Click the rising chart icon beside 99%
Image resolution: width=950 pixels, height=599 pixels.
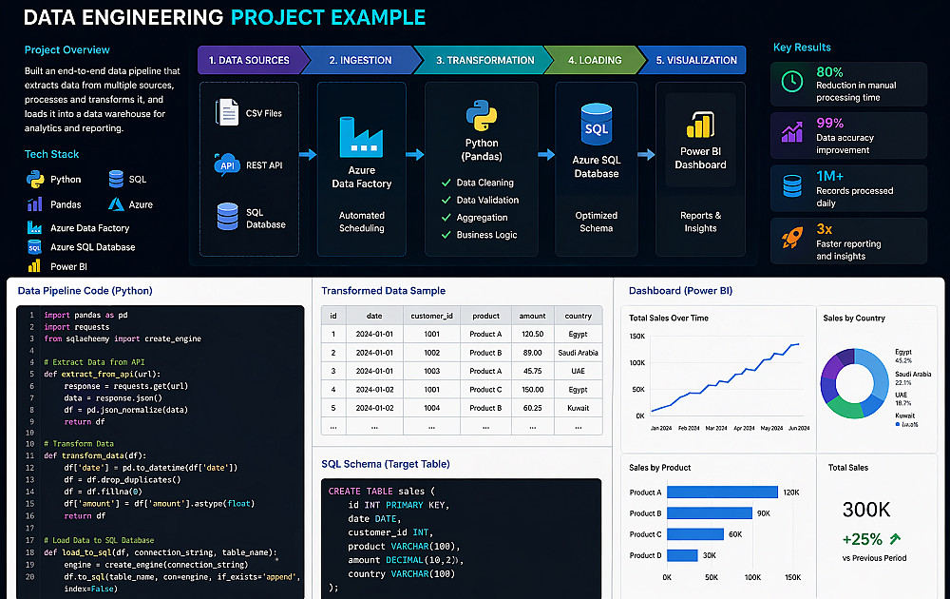tap(792, 131)
